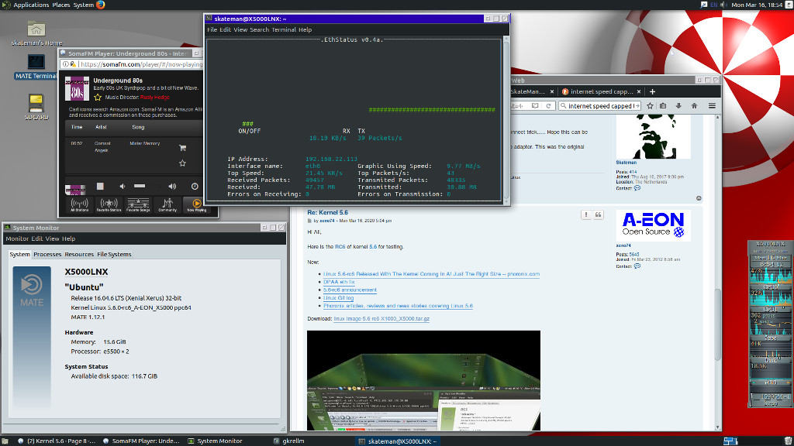Image resolution: width=794 pixels, height=446 pixels.
Task: Open new tab in Firefox
Action: (652, 91)
